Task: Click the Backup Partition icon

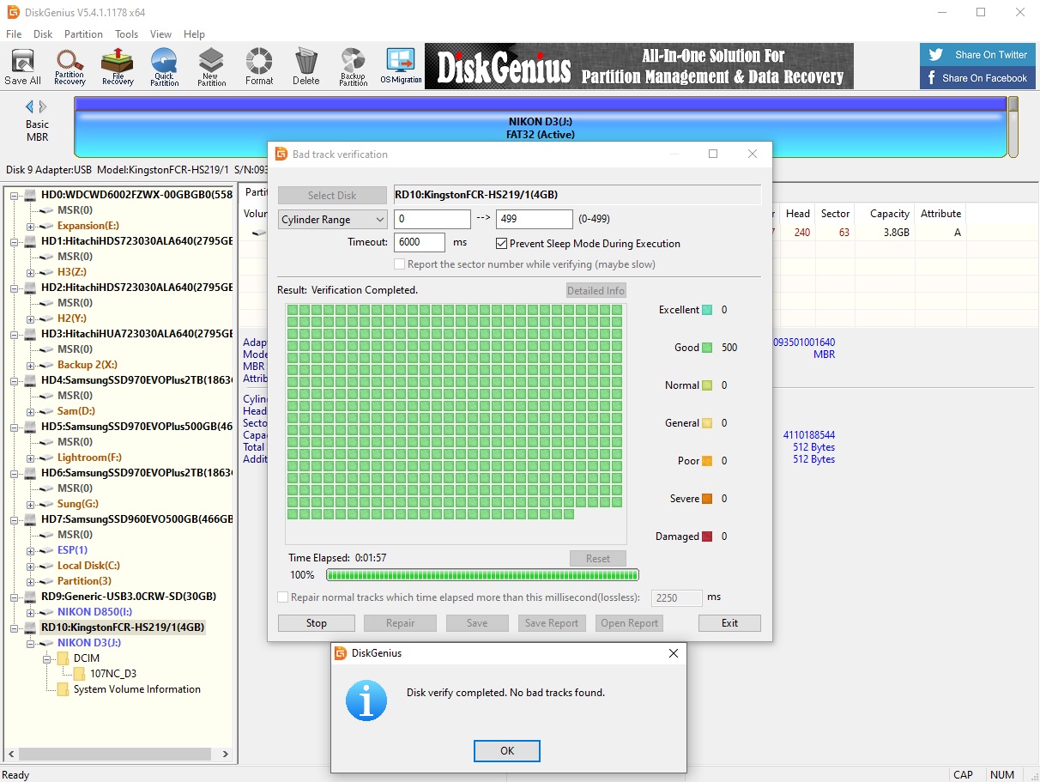Action: (353, 66)
